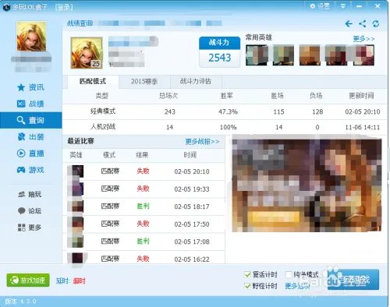390x307 pixels.
Task: Select the 经典模式 row
Action: 225,111
